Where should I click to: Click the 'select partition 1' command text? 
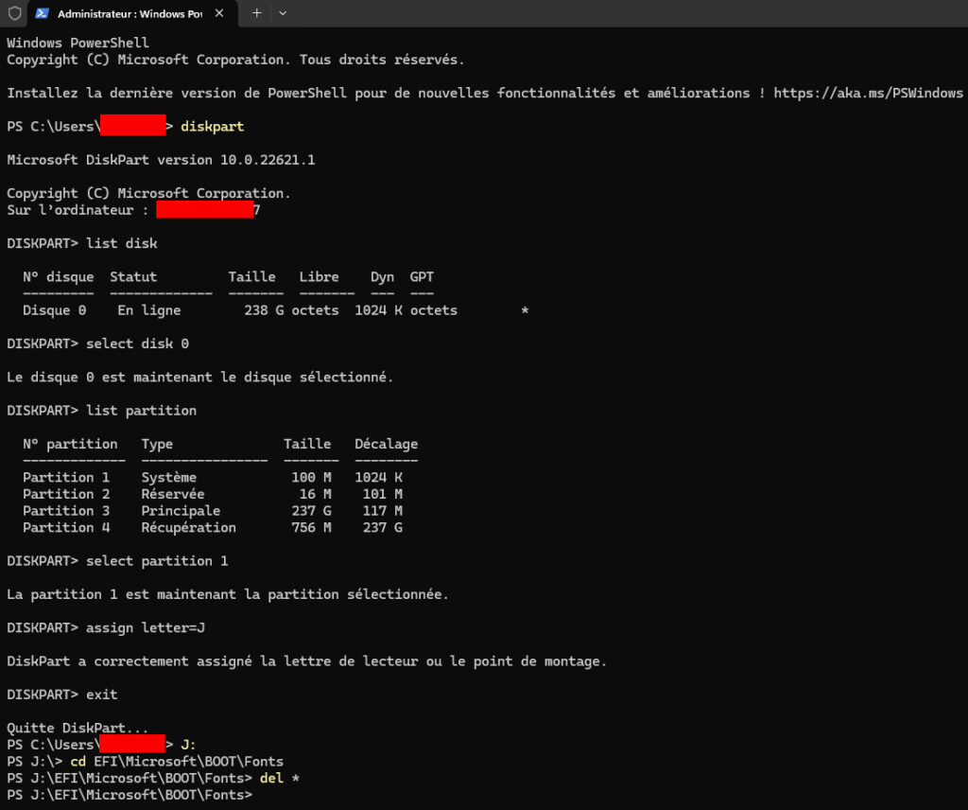point(157,561)
